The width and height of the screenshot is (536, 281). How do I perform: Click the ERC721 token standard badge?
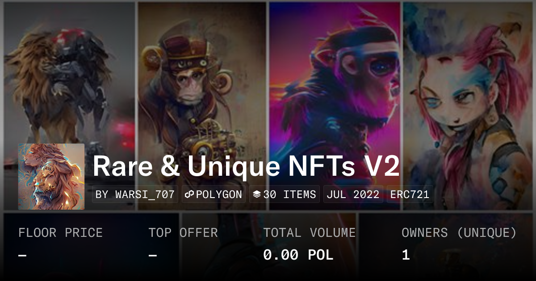[410, 194]
